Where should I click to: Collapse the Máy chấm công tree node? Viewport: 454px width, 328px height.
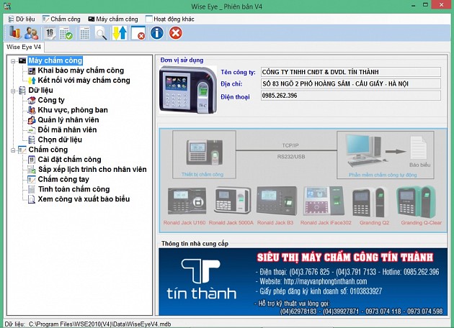[13, 61]
